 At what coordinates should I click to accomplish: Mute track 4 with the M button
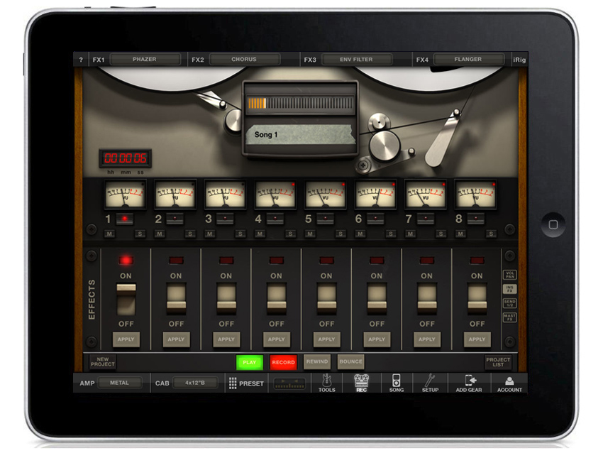(260, 234)
